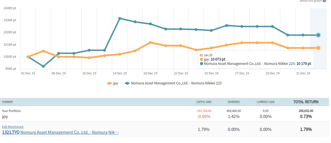
Task: Select Nomura data point at 10 Dec 19
Action: (89, 50)
